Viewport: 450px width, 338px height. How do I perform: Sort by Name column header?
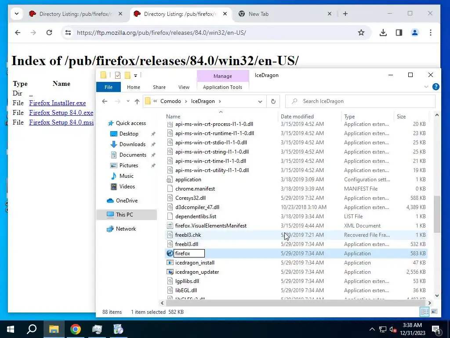point(173,116)
